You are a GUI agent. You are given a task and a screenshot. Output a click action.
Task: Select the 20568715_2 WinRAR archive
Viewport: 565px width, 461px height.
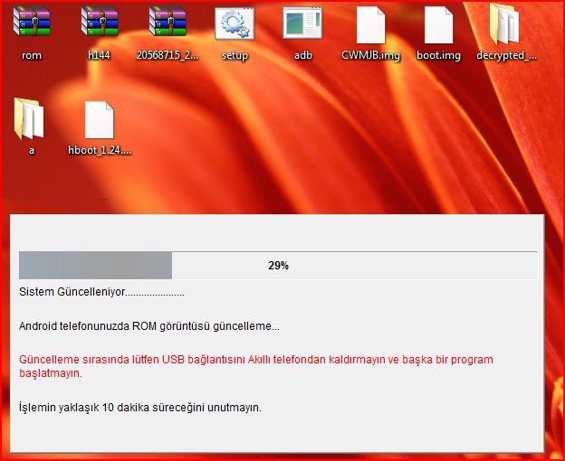(167, 24)
